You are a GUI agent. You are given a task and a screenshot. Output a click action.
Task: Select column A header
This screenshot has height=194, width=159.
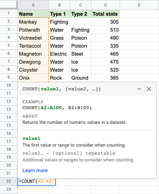33,5
